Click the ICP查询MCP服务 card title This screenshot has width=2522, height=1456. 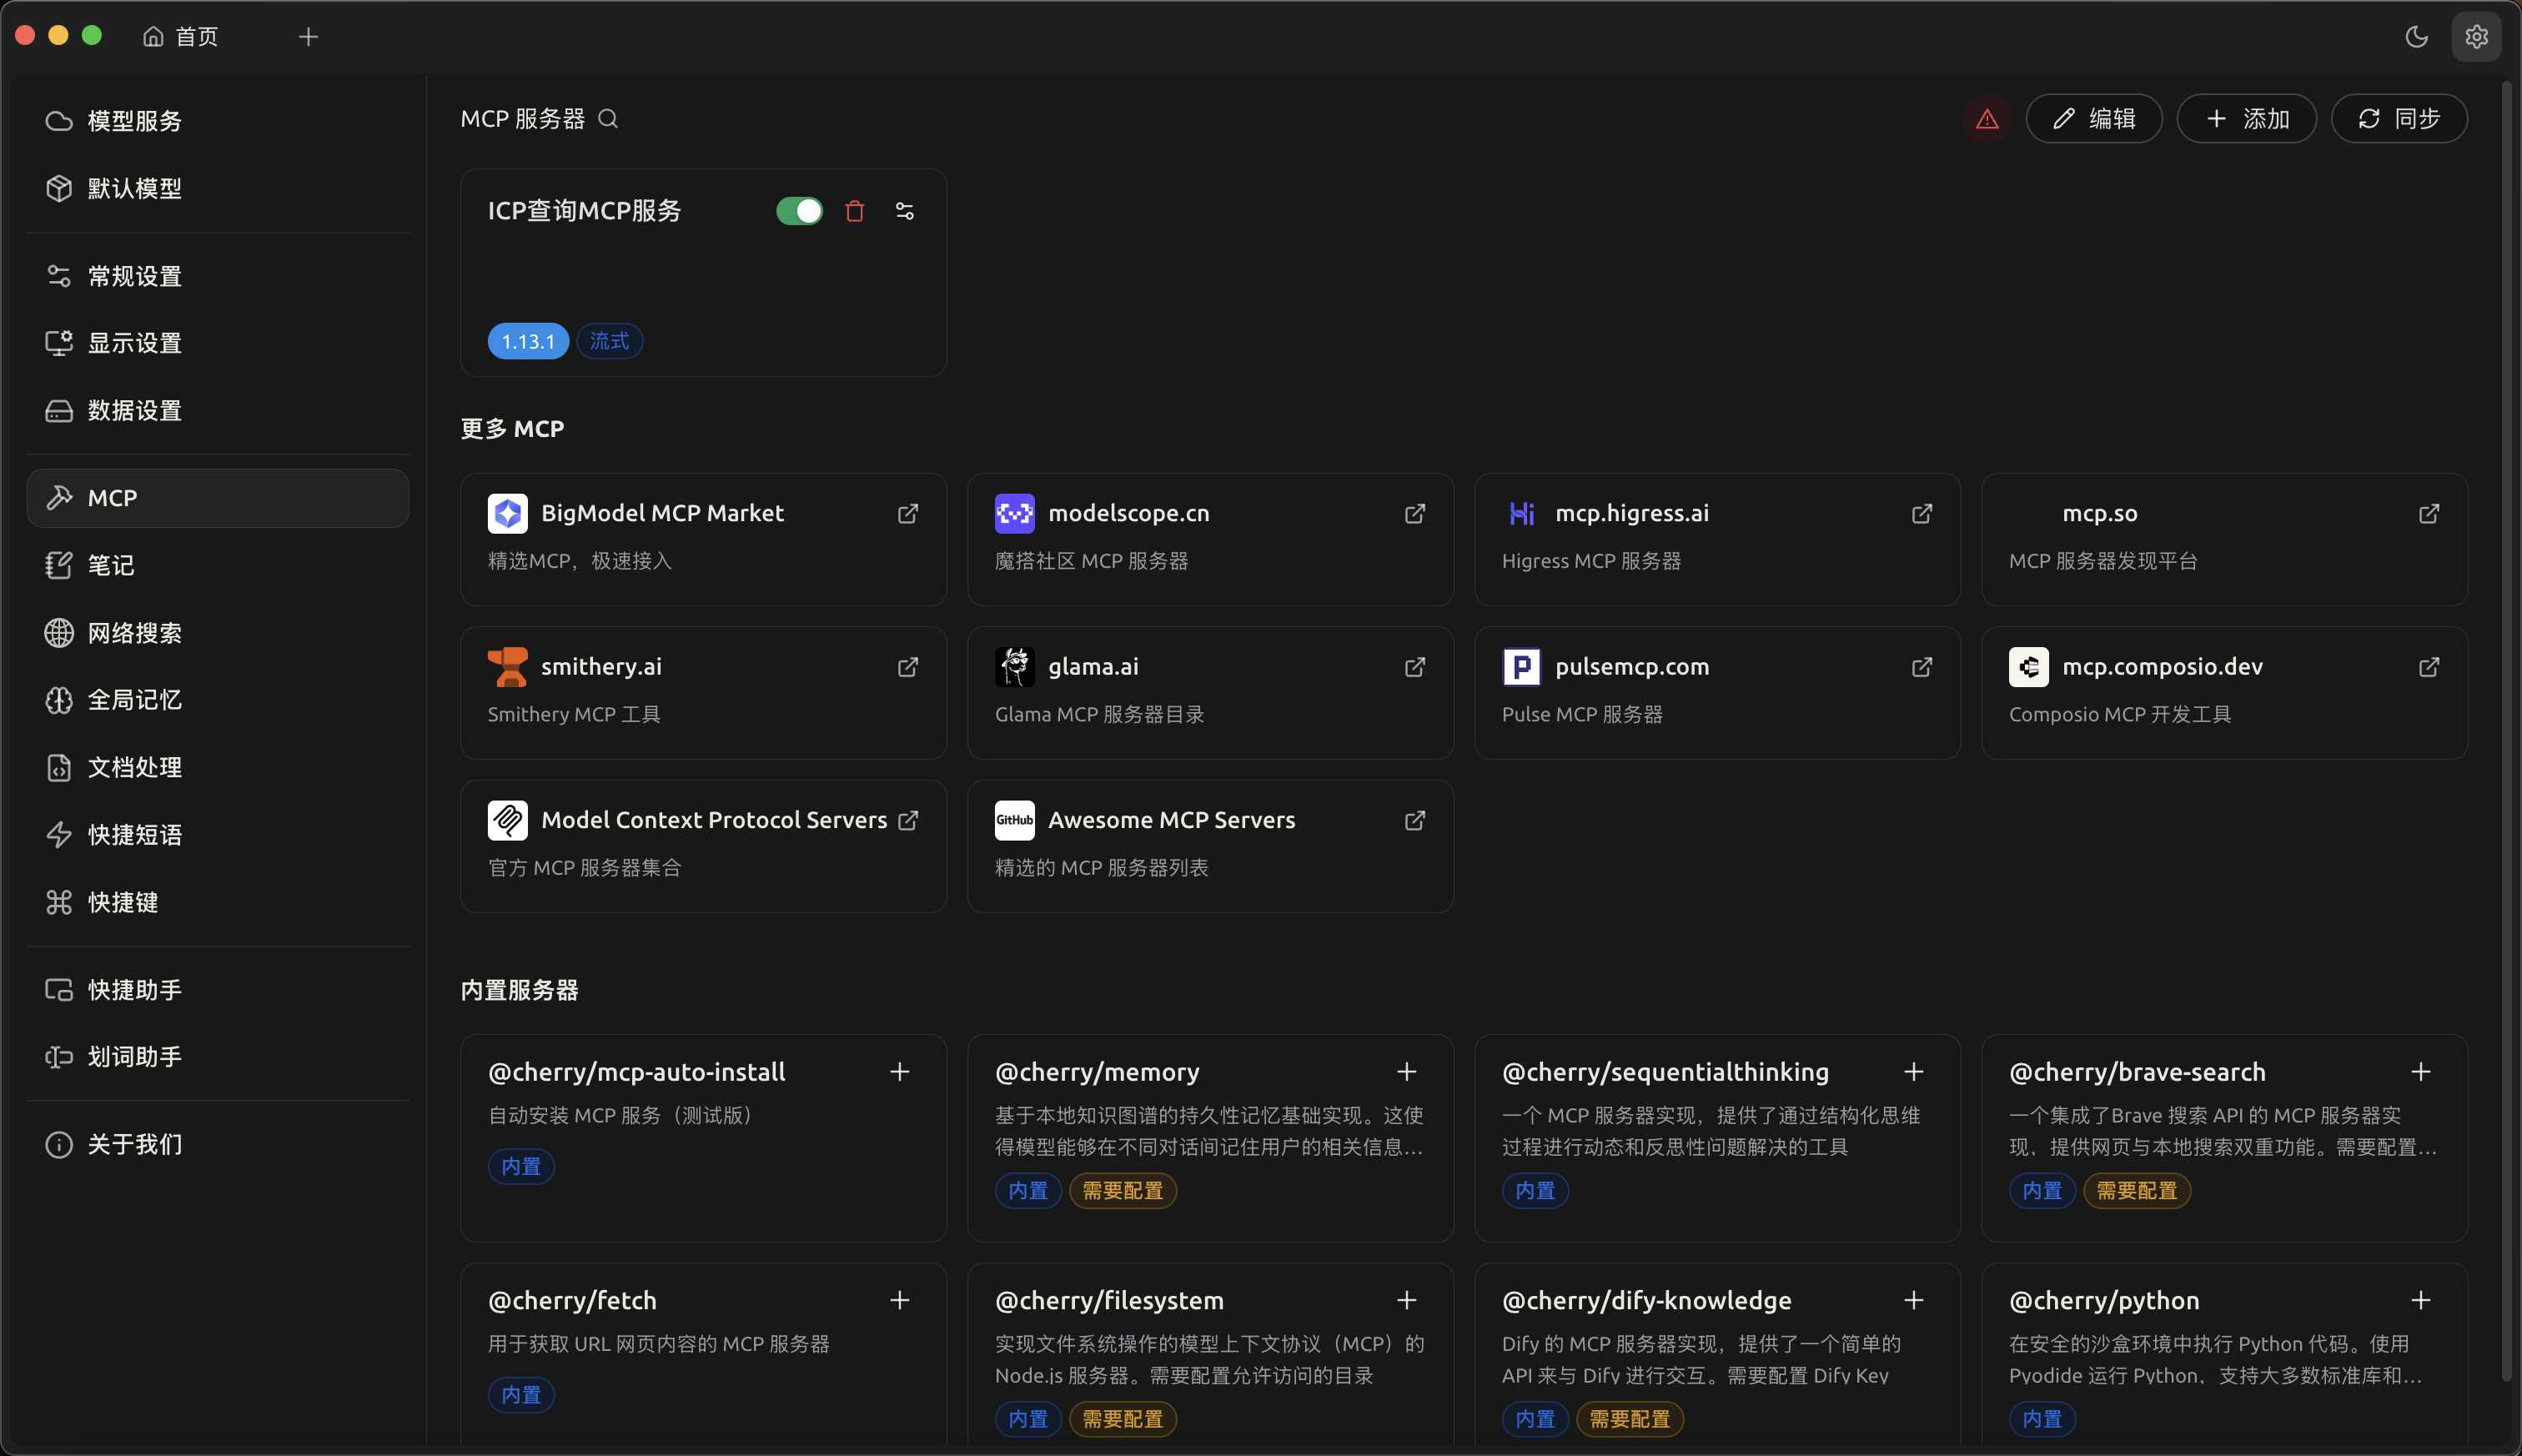(x=584, y=211)
